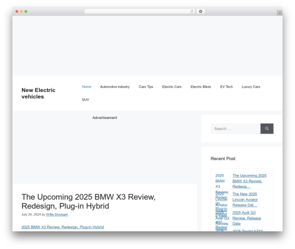The image size is (295, 249).
Task: Open recent post 'The Upcoming 2025 BMW X3 Review'
Action: [250, 181]
